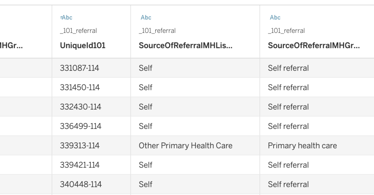Click the 339313-114 cell

80,146
